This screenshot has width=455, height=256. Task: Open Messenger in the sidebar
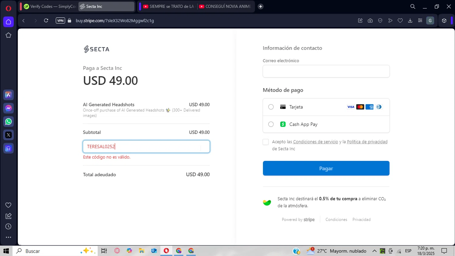coord(8,108)
